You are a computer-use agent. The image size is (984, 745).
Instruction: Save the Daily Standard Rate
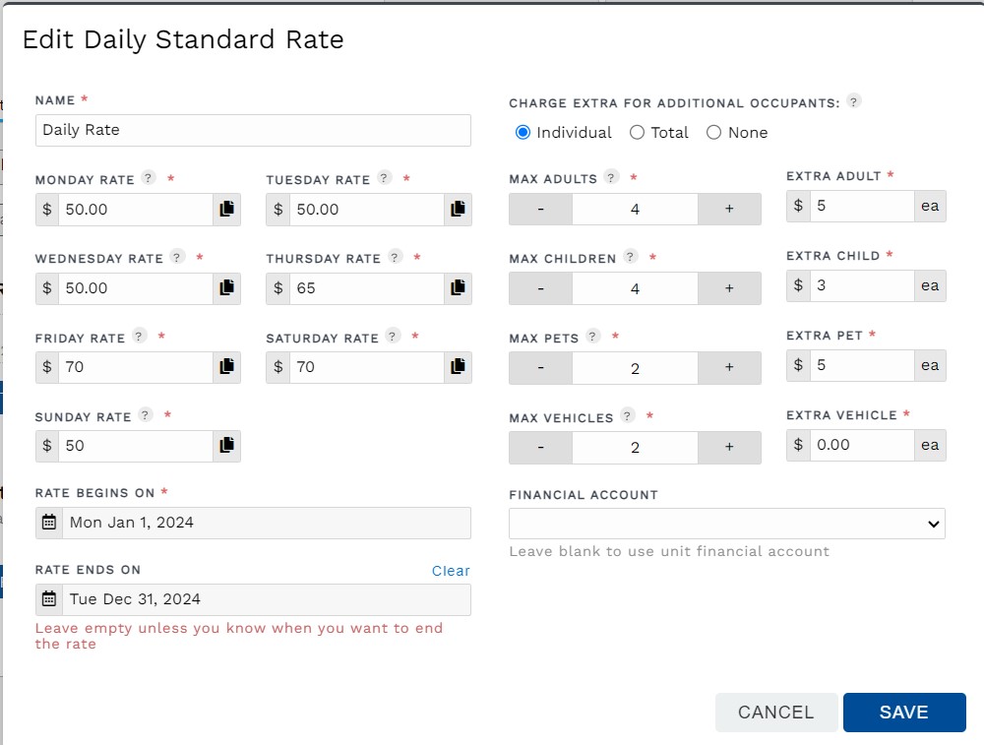(904, 713)
